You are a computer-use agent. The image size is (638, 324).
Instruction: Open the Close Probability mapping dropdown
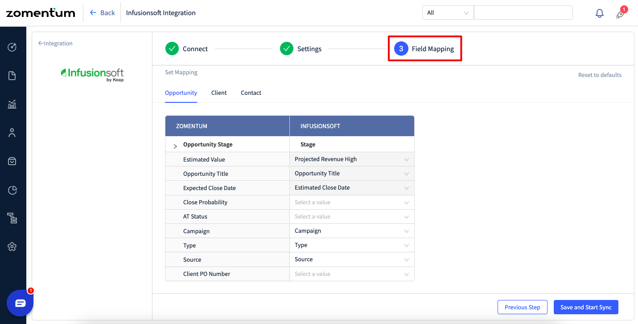(x=352, y=202)
